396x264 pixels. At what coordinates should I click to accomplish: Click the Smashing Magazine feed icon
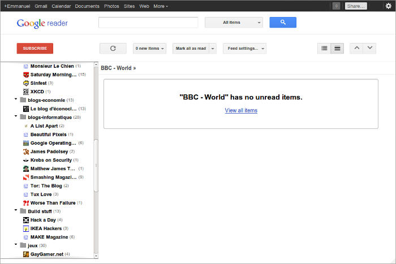point(26,177)
